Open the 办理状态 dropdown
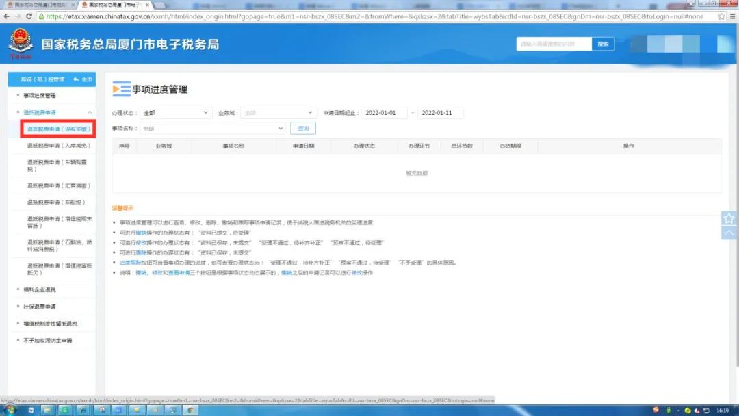The height and width of the screenshot is (416, 739). pos(175,113)
